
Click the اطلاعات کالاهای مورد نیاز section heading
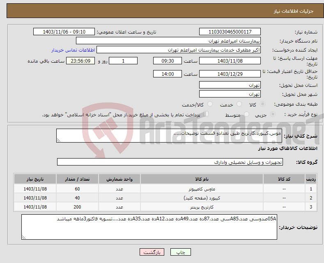tap(287, 148)
